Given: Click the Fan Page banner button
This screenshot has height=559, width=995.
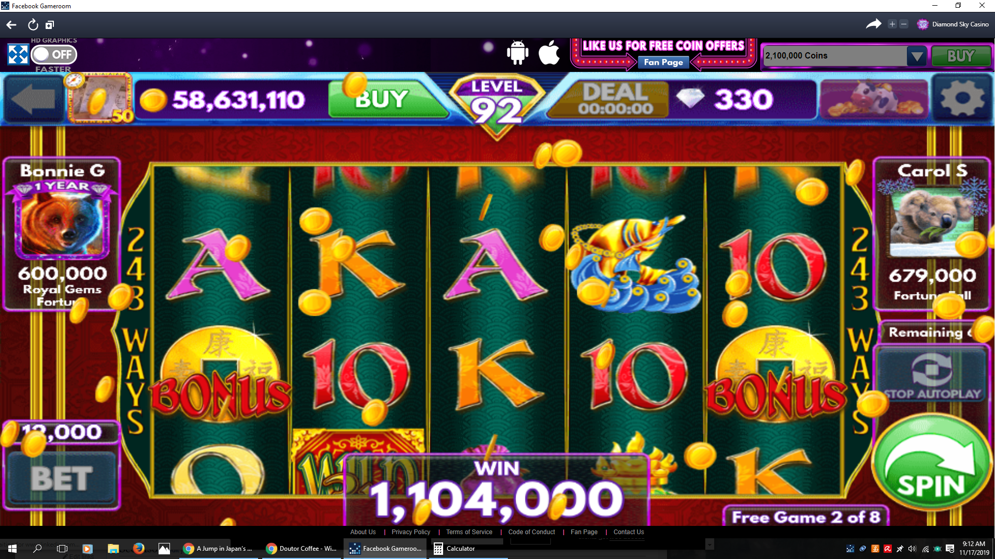Looking at the screenshot, I should coord(663,62).
